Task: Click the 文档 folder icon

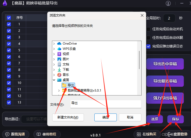Action: 59,64
